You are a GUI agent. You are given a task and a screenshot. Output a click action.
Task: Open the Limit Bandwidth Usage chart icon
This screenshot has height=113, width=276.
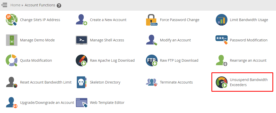[221, 20]
